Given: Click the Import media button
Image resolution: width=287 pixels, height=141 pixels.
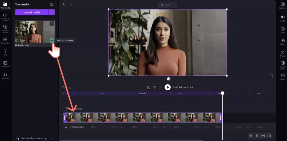Looking at the screenshot, I should point(32,12).
